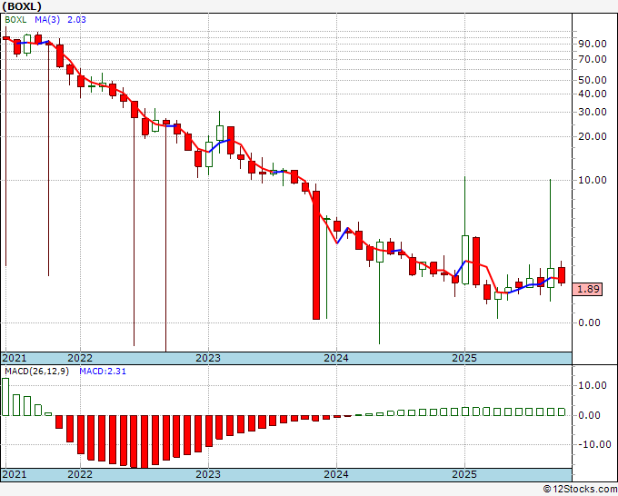Click the 0.00 price axis label on price chart
Image resolution: width=618 pixels, height=496 pixels.
(x=589, y=322)
